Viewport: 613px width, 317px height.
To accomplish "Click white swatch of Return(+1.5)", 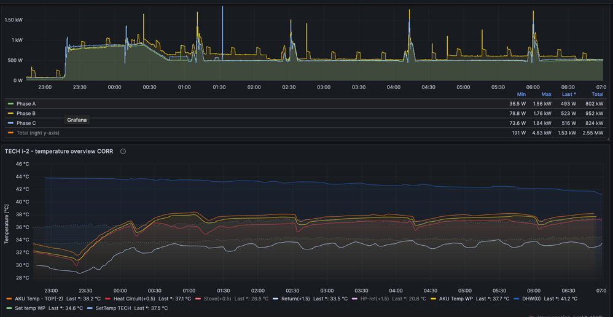I will click(x=276, y=299).
